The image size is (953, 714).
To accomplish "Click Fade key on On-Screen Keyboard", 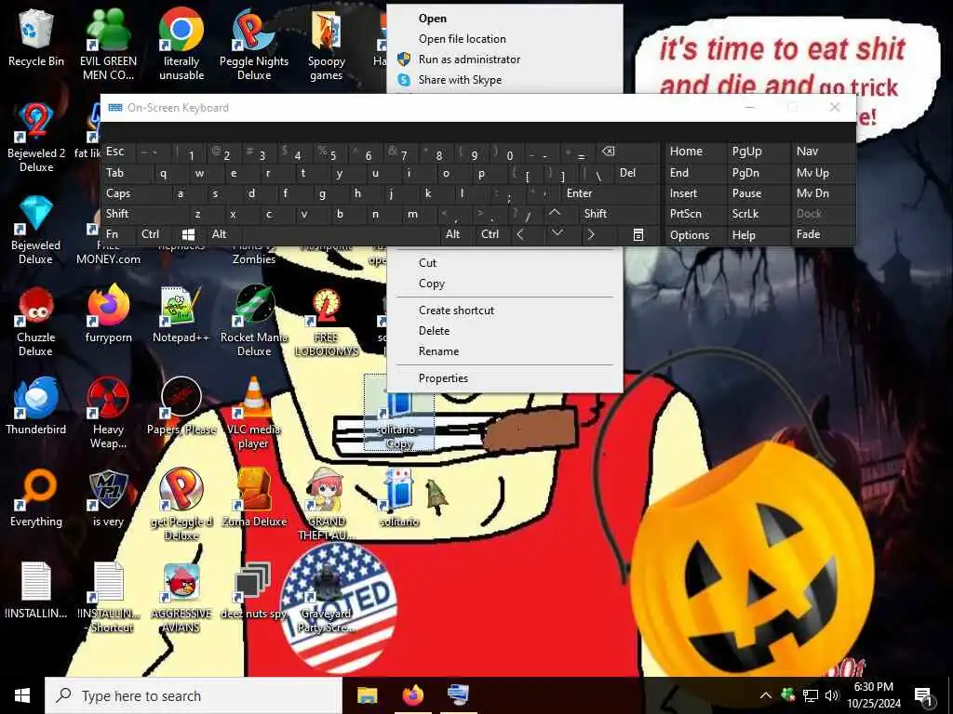I will point(823,234).
